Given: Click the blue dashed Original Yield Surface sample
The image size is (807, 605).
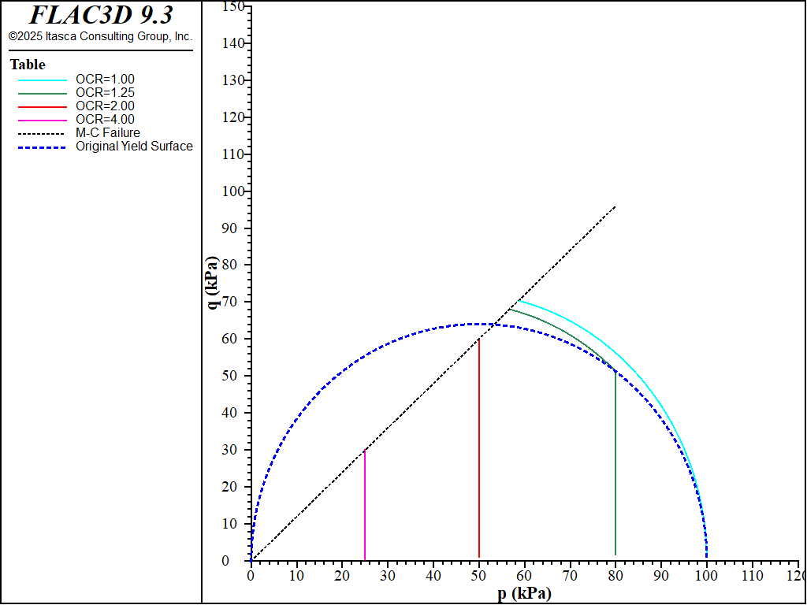Looking at the screenshot, I should (x=43, y=147).
